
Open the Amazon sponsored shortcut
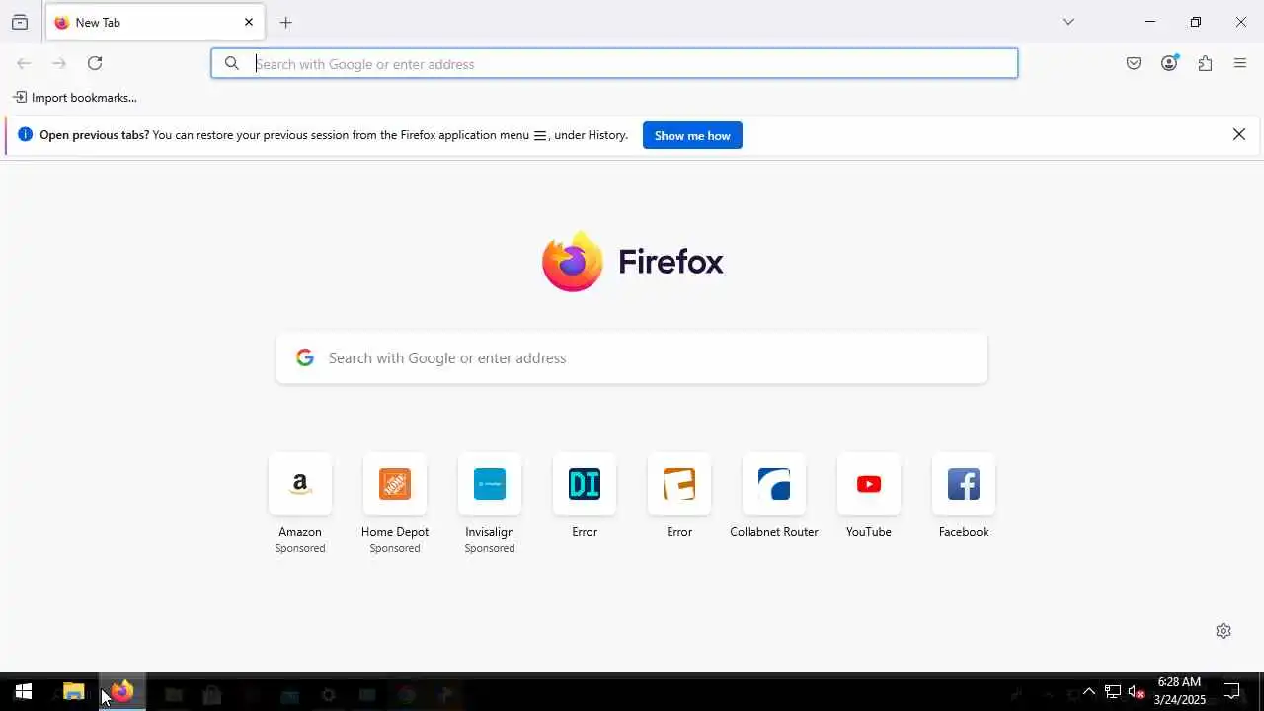(300, 484)
